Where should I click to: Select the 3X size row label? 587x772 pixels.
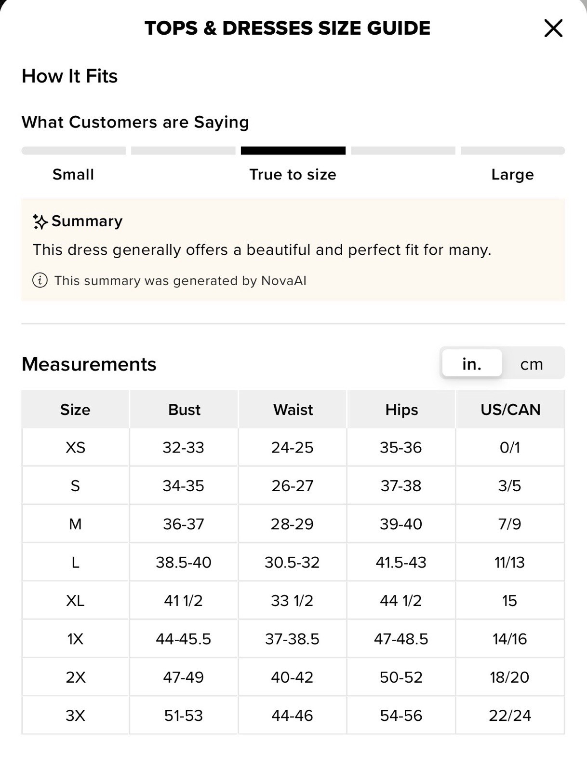click(75, 716)
